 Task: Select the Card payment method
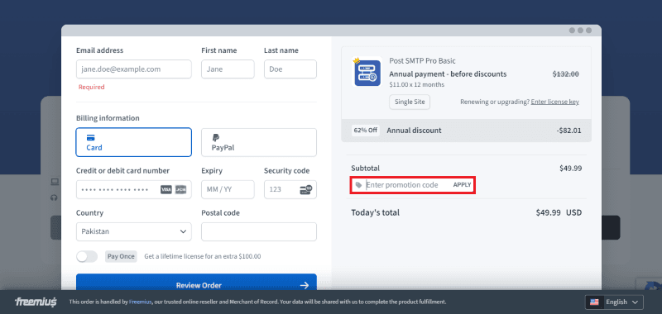click(x=133, y=142)
